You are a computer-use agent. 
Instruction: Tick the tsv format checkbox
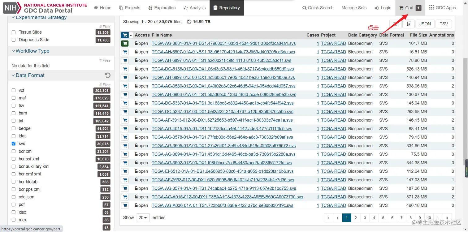pos(14,105)
